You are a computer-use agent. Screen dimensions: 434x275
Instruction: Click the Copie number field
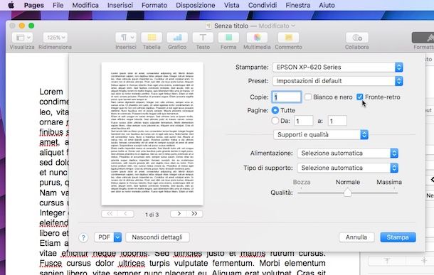pyautogui.click(x=287, y=97)
